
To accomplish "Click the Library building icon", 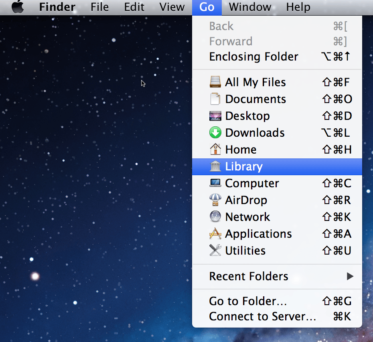I will 215,166.
